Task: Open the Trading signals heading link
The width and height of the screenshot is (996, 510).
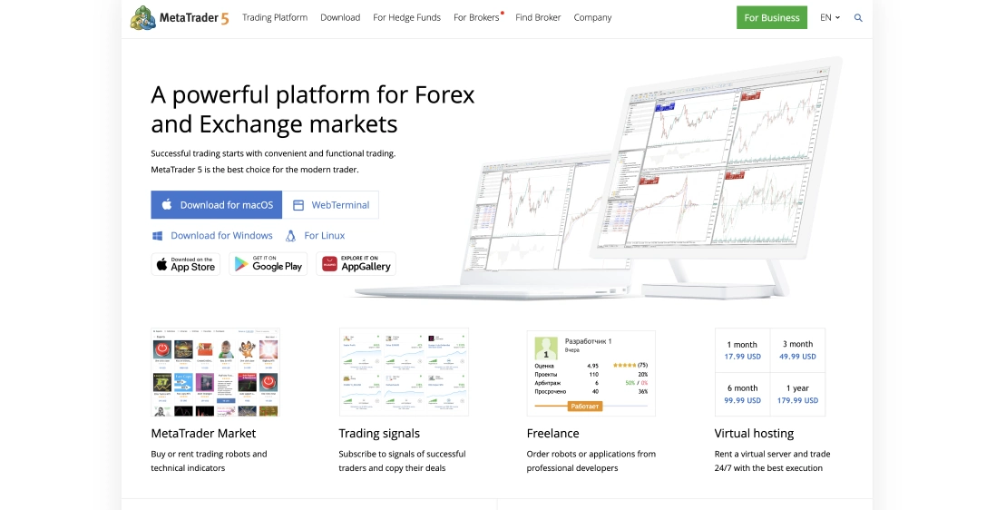Action: click(x=379, y=434)
